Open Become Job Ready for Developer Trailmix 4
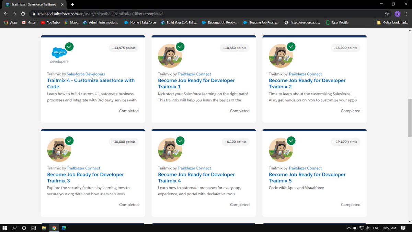This screenshot has height=232, width=412. click(196, 177)
